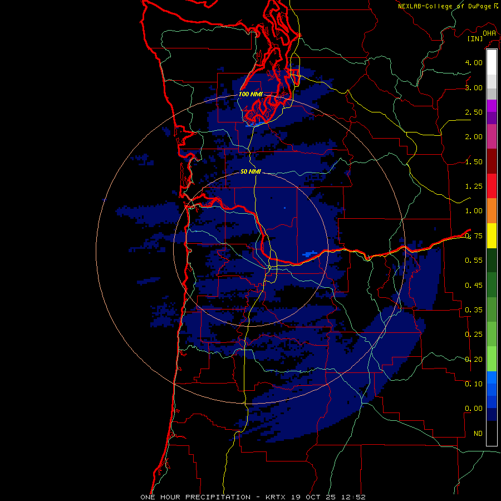Click the 2.00 legend value
This screenshot has height=501, width=501.
[474, 137]
